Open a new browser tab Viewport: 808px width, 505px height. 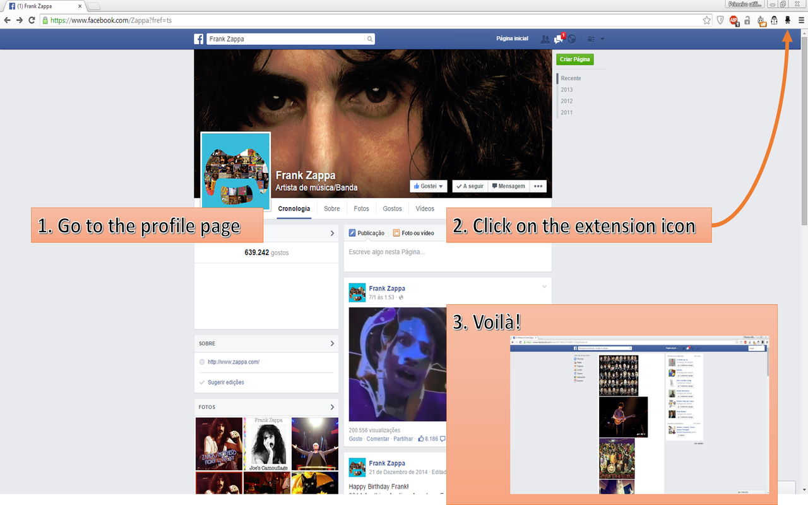click(x=93, y=6)
